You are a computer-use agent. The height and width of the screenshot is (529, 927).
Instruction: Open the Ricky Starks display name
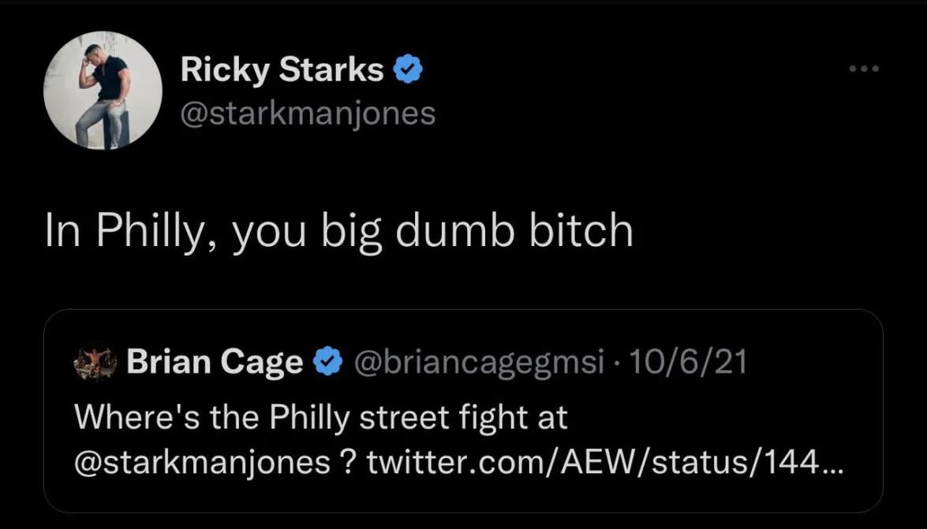[x=282, y=71]
